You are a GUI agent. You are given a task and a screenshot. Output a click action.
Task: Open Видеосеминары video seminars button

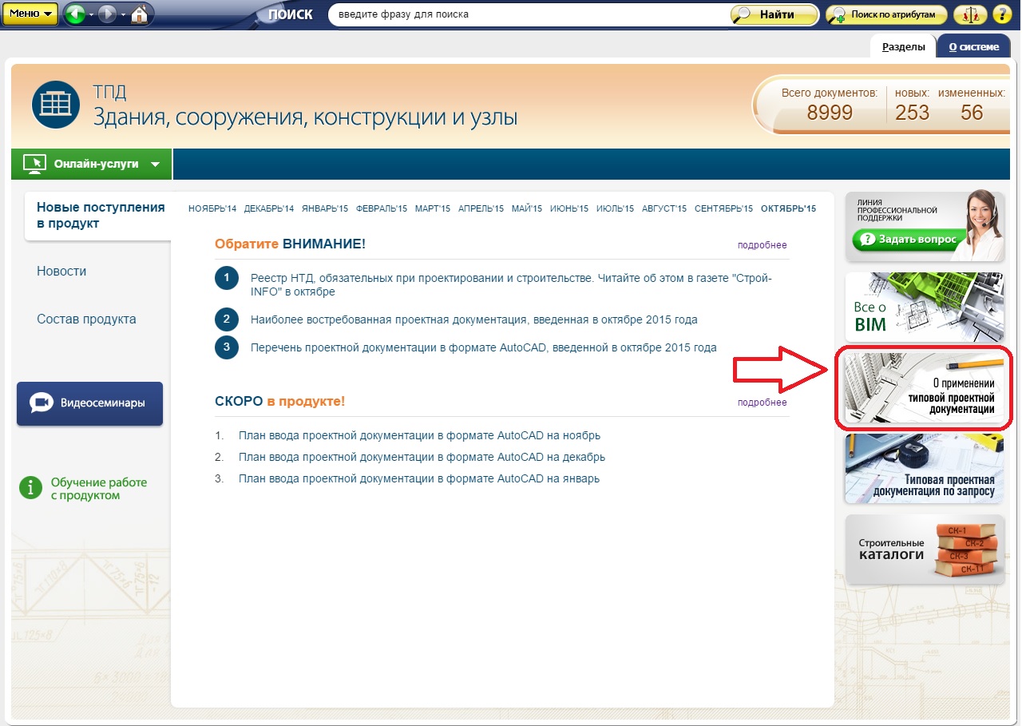(89, 403)
